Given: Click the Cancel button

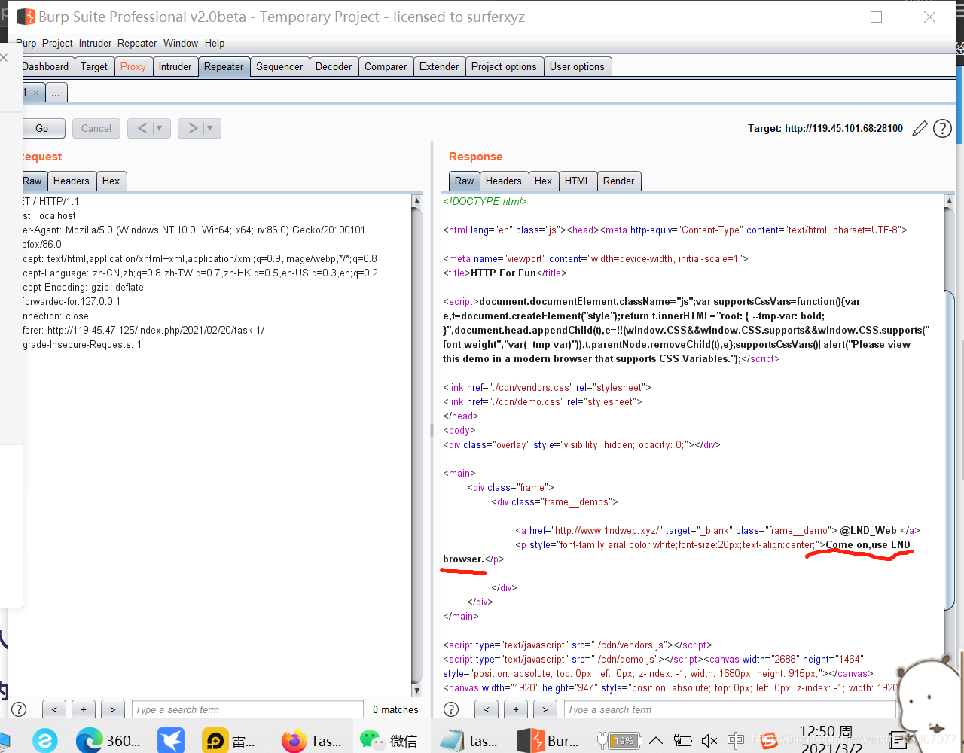Looking at the screenshot, I should pos(96,128).
